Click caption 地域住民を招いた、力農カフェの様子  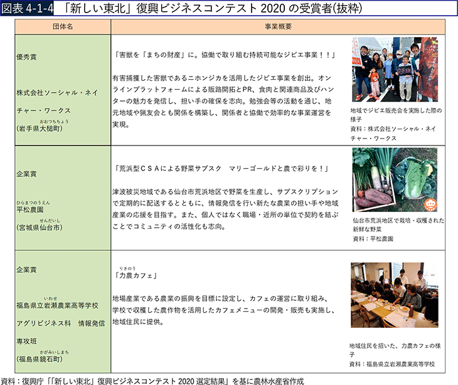[395, 350]
